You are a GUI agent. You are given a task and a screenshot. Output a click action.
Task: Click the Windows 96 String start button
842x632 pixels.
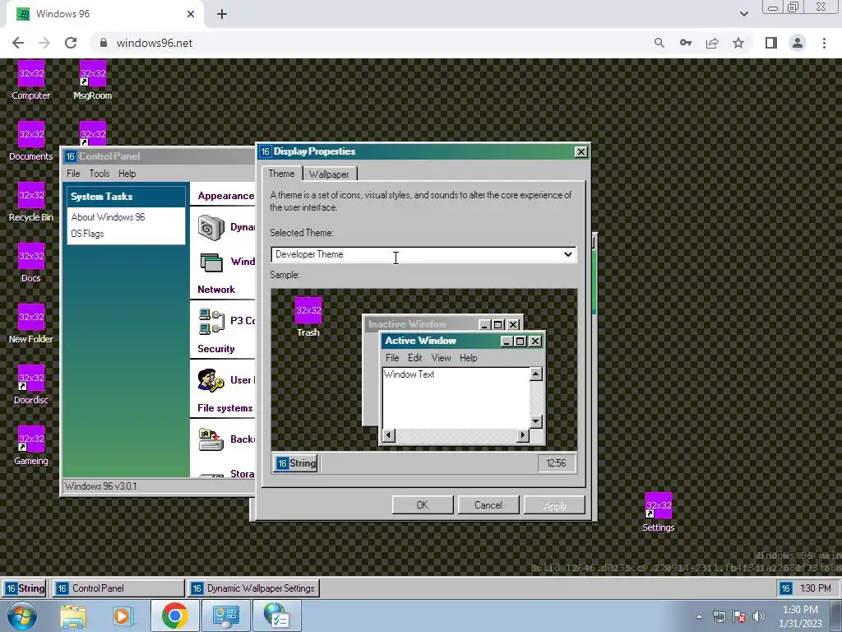[x=25, y=588]
